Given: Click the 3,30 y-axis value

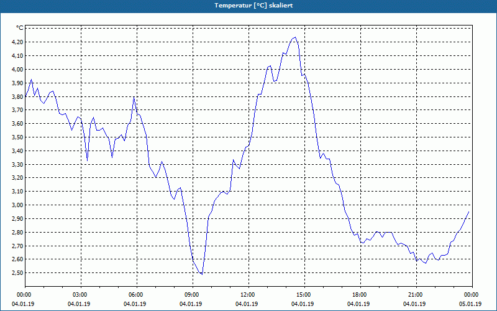Looking at the screenshot, I should [18, 165].
